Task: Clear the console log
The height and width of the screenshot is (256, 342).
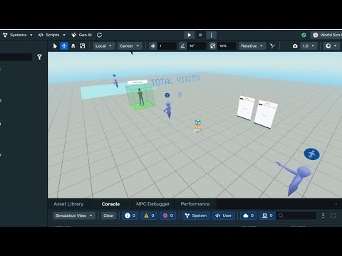Action: point(108,215)
